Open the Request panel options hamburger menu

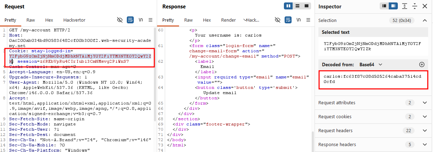point(150,20)
